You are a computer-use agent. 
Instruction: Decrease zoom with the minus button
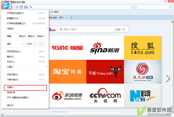click(24, 44)
